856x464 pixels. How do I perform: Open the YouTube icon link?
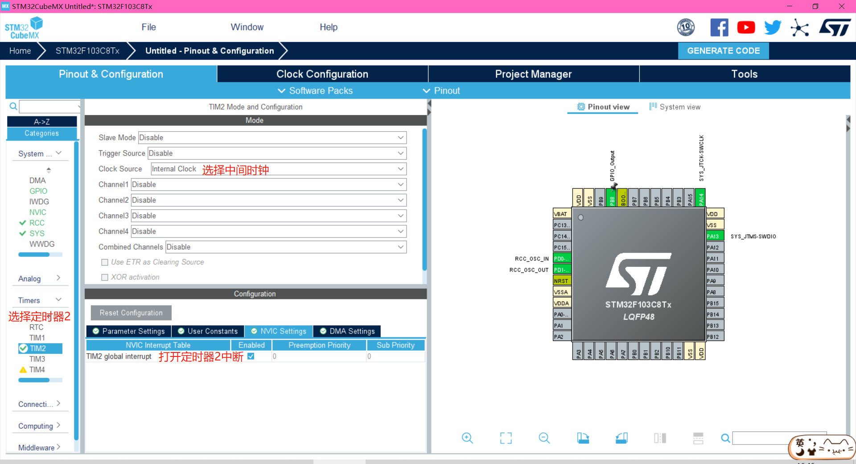pos(746,28)
